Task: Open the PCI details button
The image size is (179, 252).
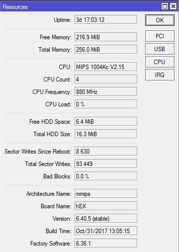Action: coord(160,36)
